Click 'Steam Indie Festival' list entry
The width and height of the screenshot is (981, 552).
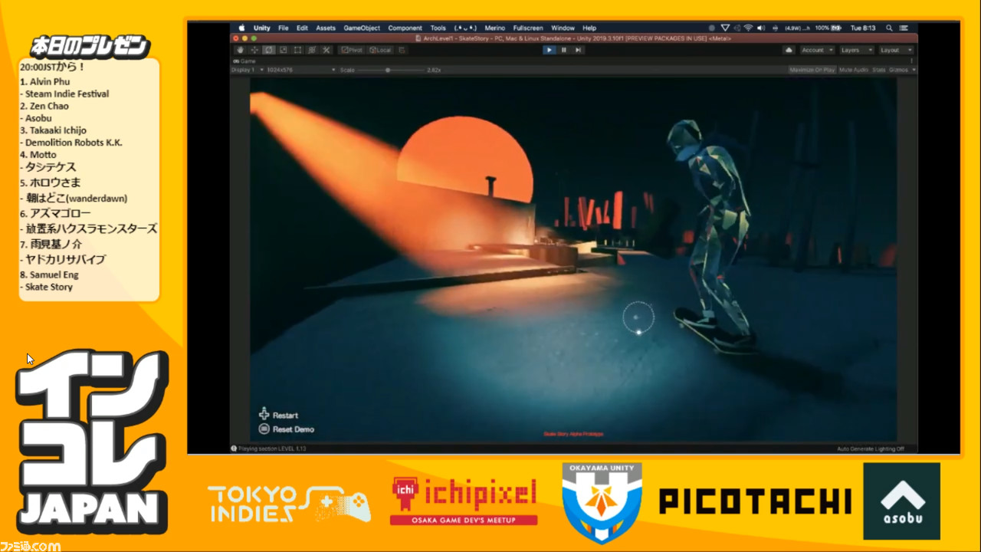(67, 94)
